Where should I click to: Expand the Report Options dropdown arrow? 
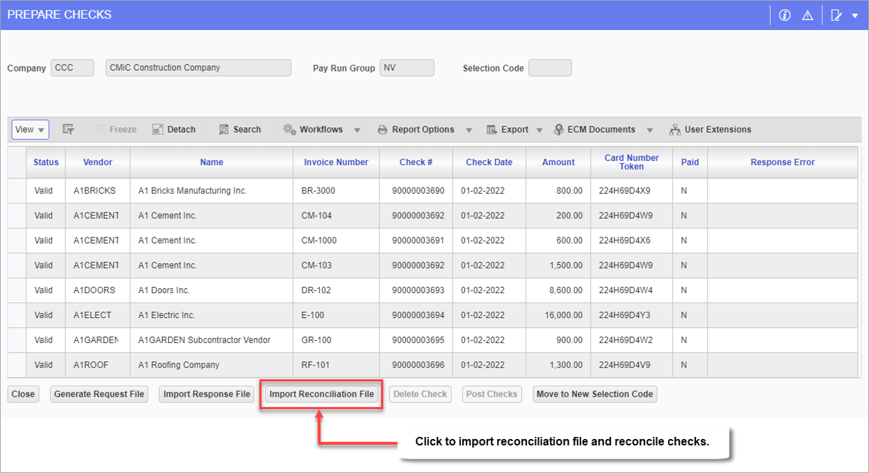click(x=469, y=130)
